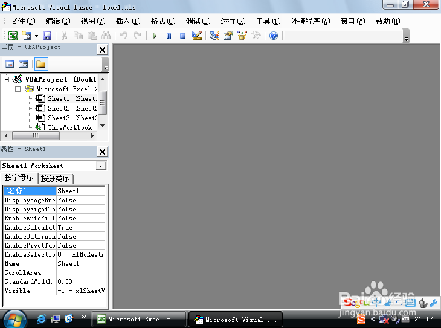Click the empty ScrollArea value field
Viewport: 441px width, 328px height.
tap(81, 272)
